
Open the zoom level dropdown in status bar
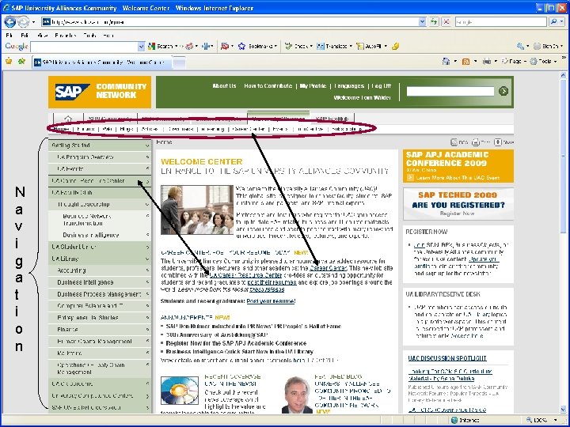pyautogui.click(x=555, y=420)
